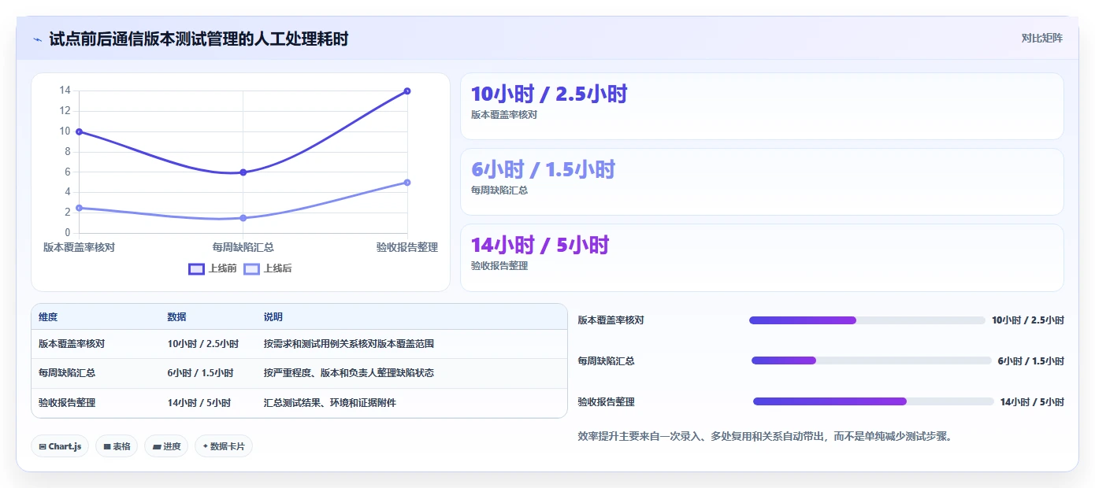Click the icon in the 表格 chip

click(106, 446)
